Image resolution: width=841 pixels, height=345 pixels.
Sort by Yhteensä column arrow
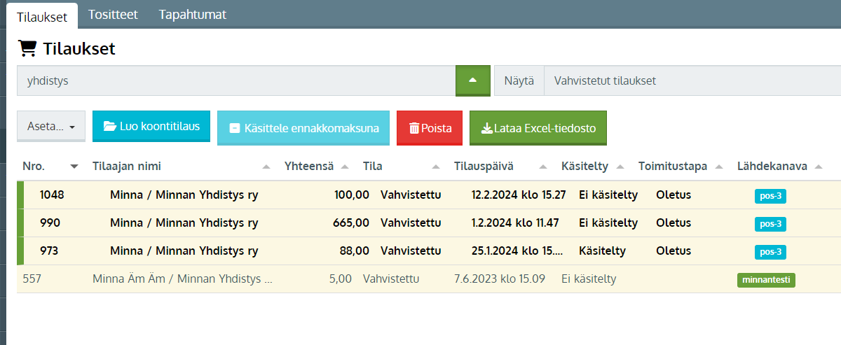click(344, 167)
